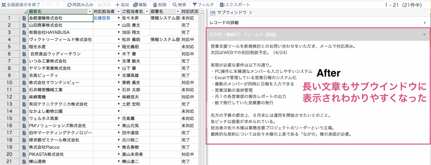Open 対応担当者 dropdown for 金都運輸株式会社
This screenshot has width=431, height=165.
(x=119, y=18)
